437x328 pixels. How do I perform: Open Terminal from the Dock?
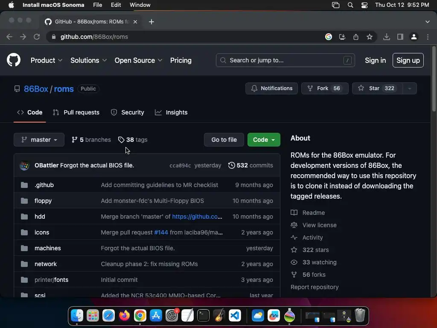[x=203, y=316]
